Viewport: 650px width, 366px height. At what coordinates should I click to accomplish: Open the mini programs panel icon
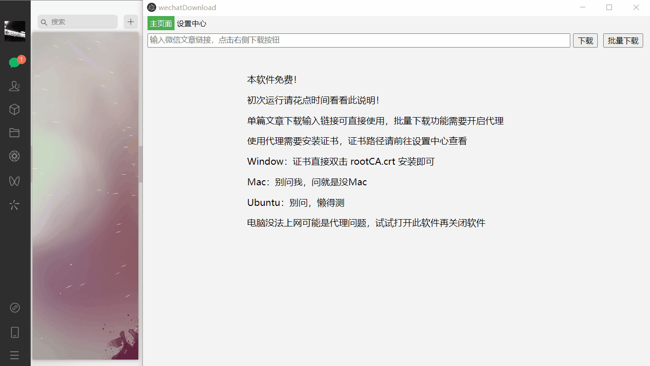(15, 308)
